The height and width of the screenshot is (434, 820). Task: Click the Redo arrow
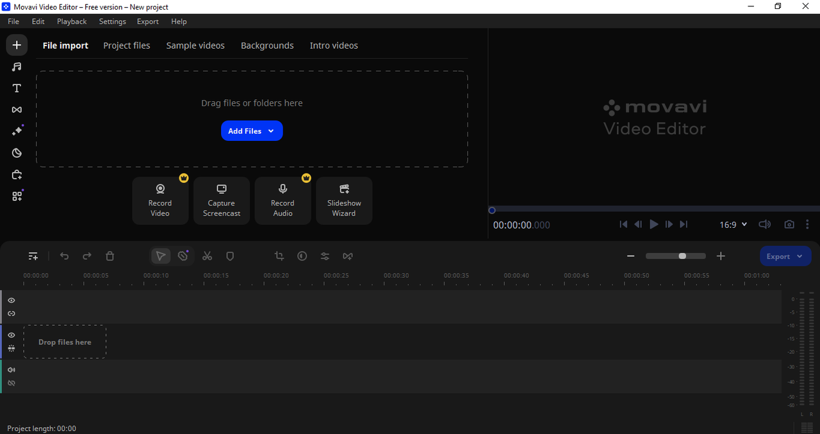87,256
